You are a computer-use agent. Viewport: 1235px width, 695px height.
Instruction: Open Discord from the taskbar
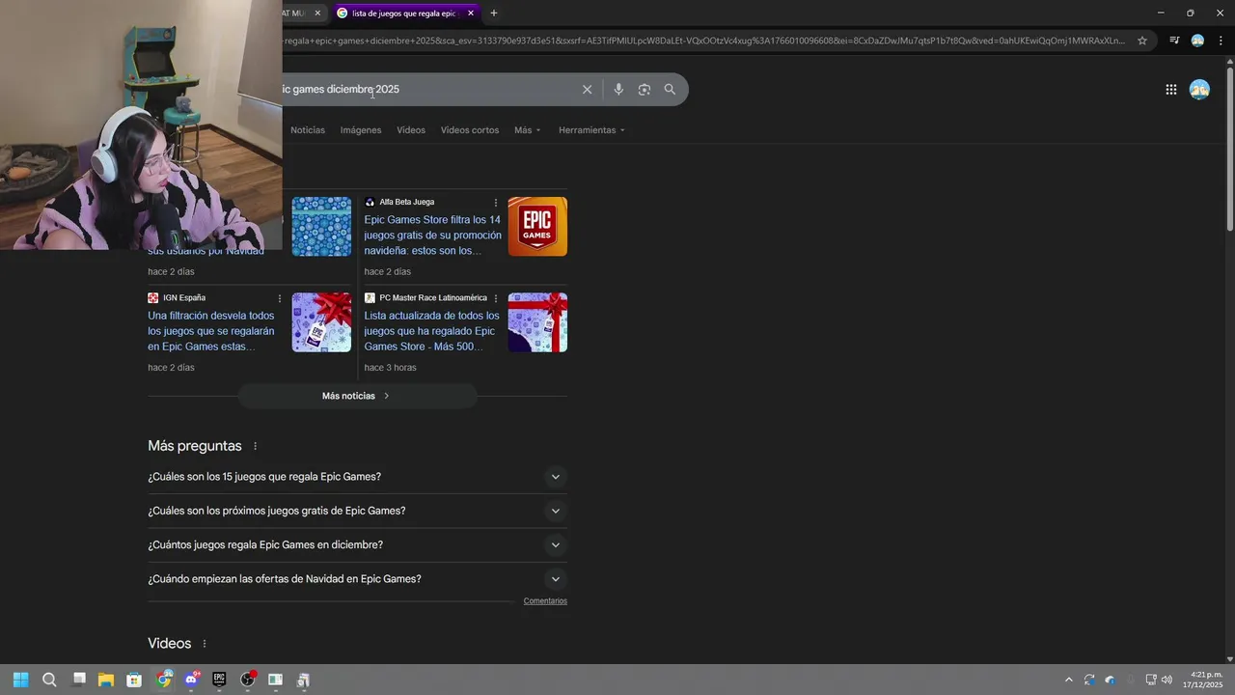191,680
